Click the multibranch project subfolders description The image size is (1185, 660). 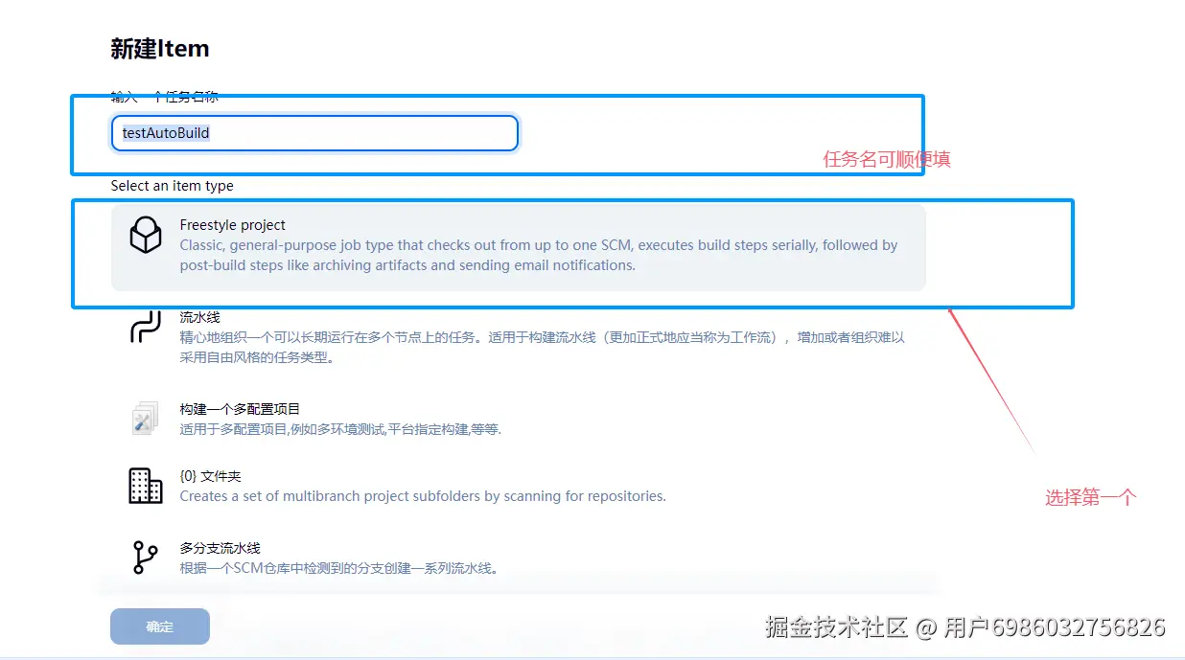[x=422, y=496]
